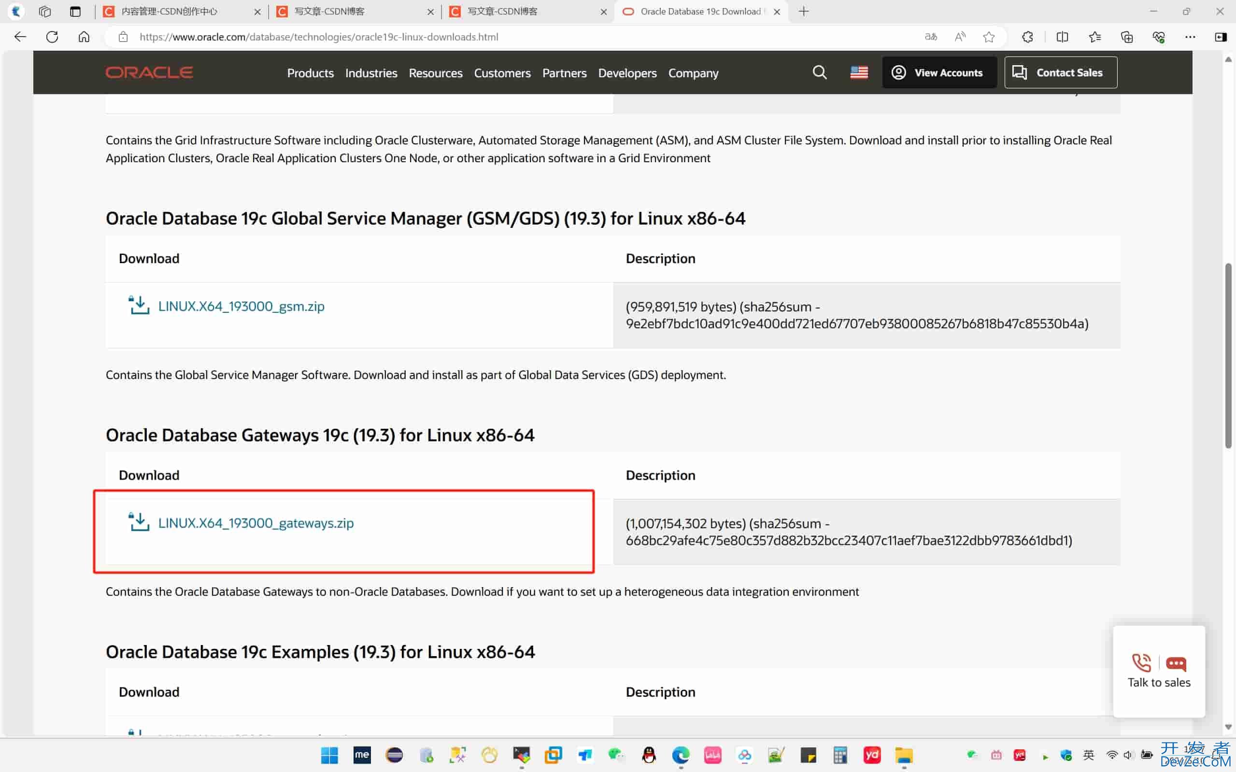Launch QQ penguin from the taskbar
Screen dimensions: 1236x772
click(x=649, y=755)
